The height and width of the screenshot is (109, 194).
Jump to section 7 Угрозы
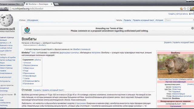tap(26, 78)
